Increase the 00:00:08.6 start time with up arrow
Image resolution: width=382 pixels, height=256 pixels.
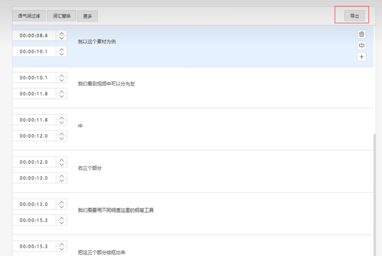(x=62, y=33)
